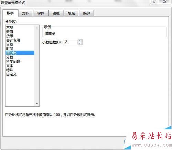The height and width of the screenshot is (150, 172).
Task: Select 时间 category
Action: [20, 49]
